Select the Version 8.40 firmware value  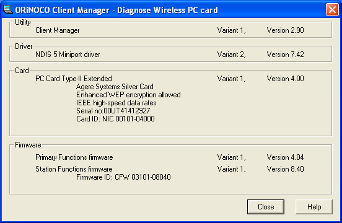tap(285, 169)
